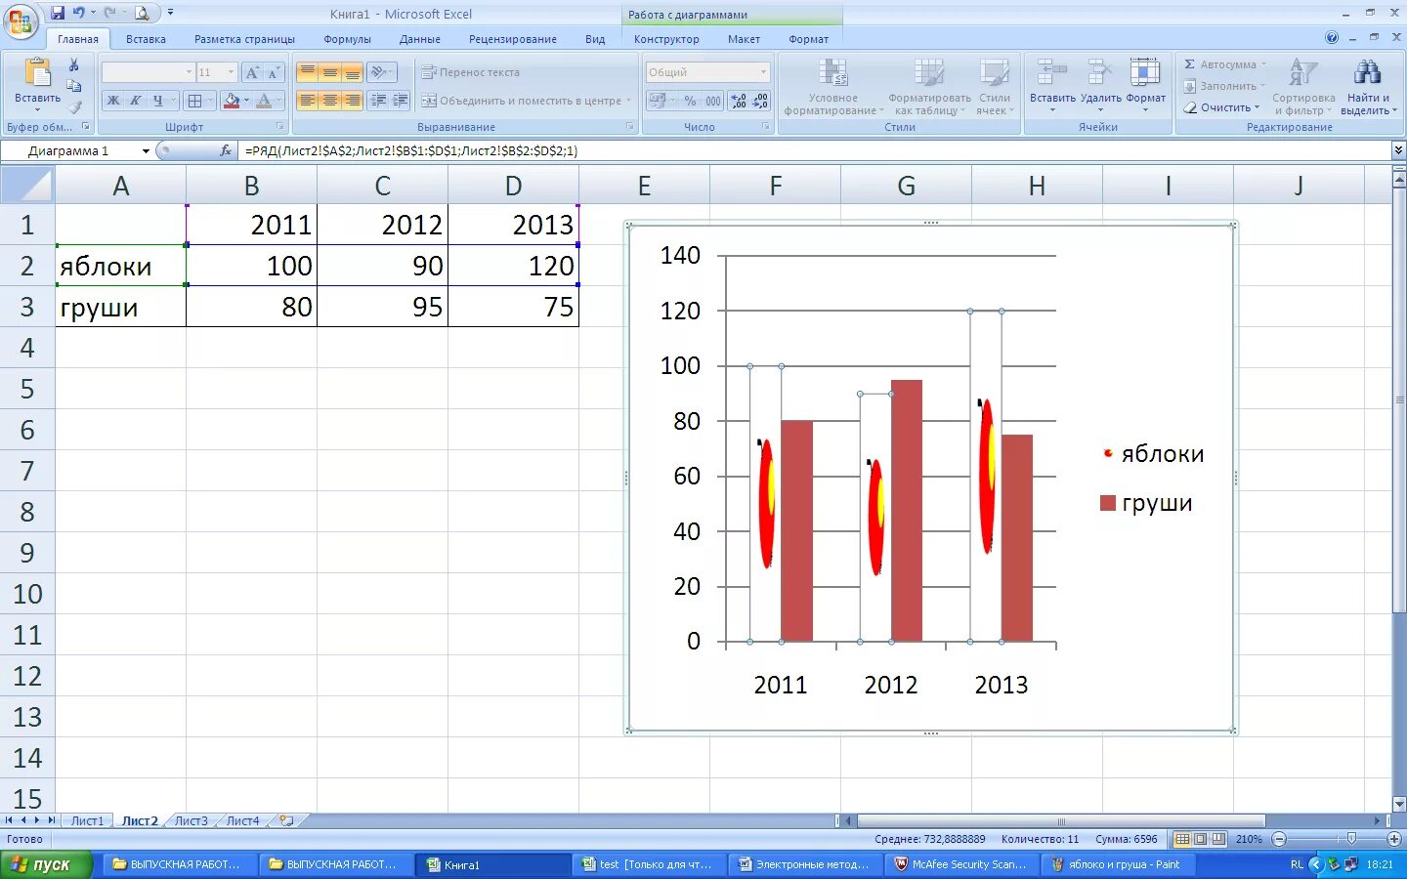Click the formula bar input
Viewport: 1407px width, 879px height.
point(814,151)
